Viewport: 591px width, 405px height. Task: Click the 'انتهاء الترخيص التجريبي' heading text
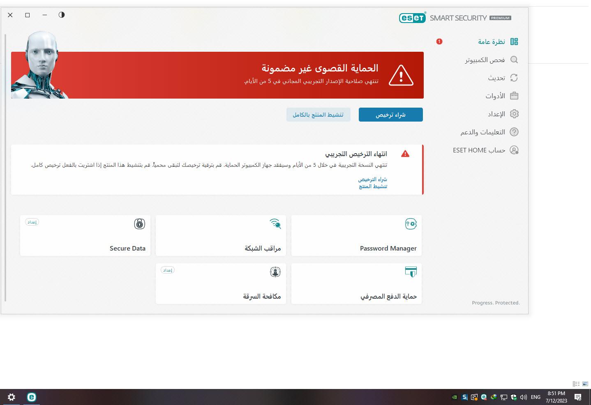(356, 154)
